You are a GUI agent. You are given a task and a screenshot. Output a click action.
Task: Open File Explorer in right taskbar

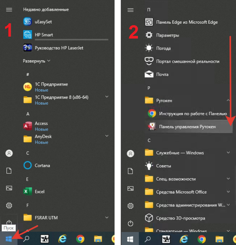tap(219, 239)
